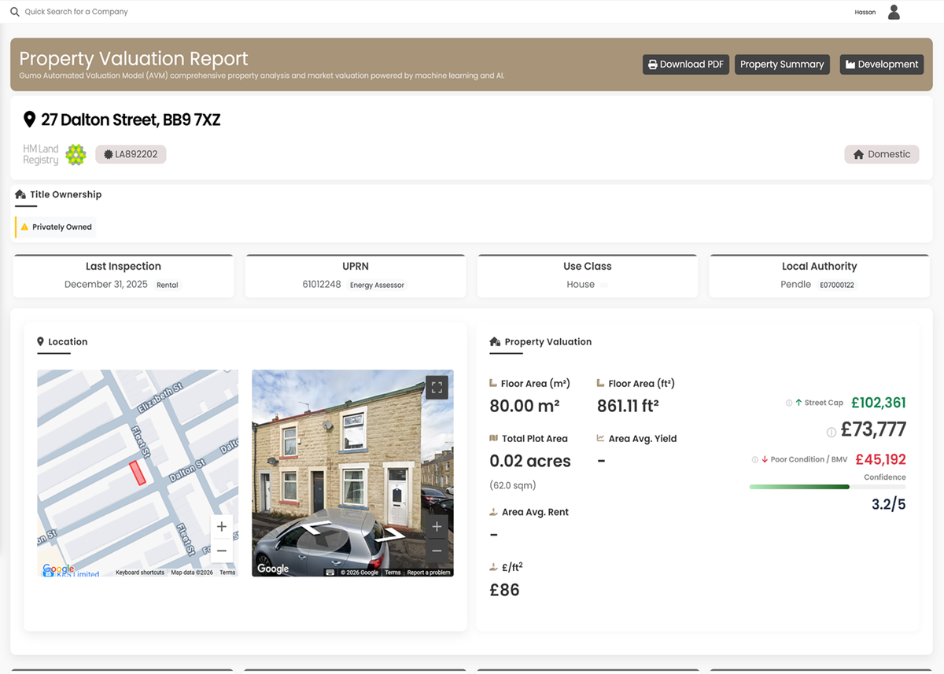
Task: Open street view fullscreen mode
Action: (437, 387)
